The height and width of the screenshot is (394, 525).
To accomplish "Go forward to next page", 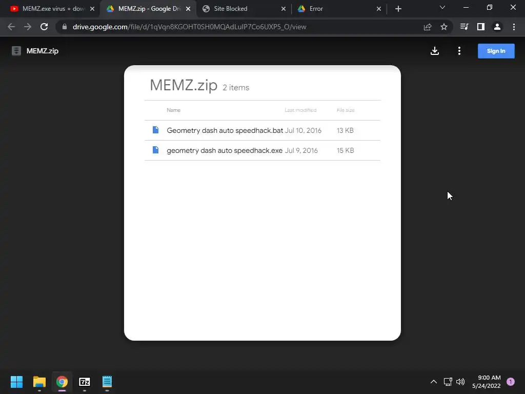I will [x=28, y=27].
